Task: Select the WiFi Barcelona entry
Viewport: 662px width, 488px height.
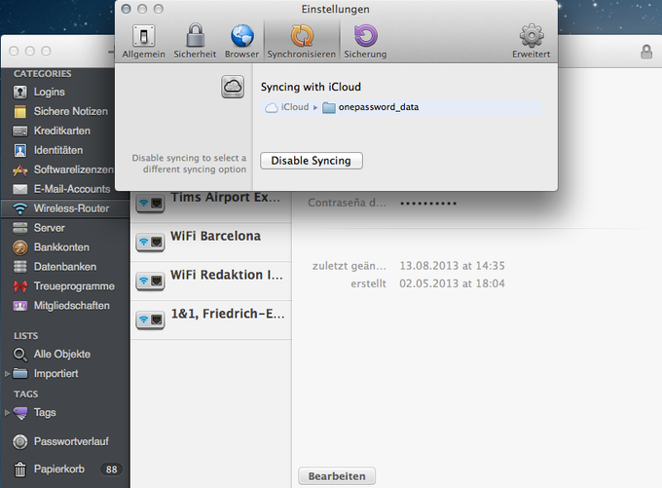Action: pyautogui.click(x=211, y=243)
